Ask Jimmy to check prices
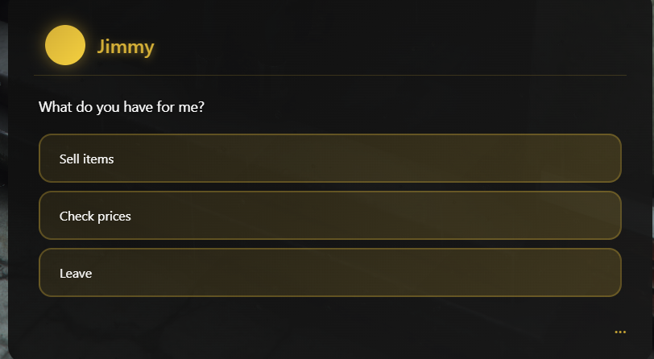 [x=329, y=216]
